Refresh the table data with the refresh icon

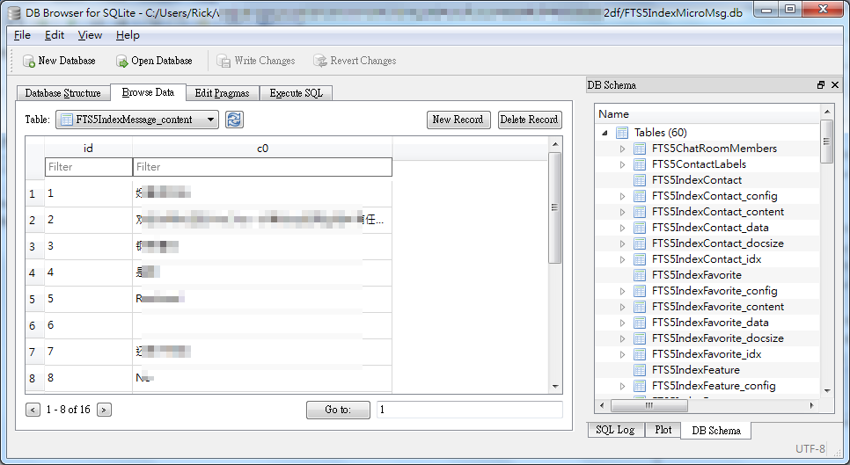pyautogui.click(x=234, y=120)
